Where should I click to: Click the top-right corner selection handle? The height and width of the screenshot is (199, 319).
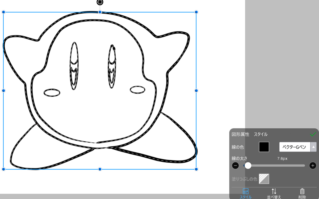[x=196, y=12]
